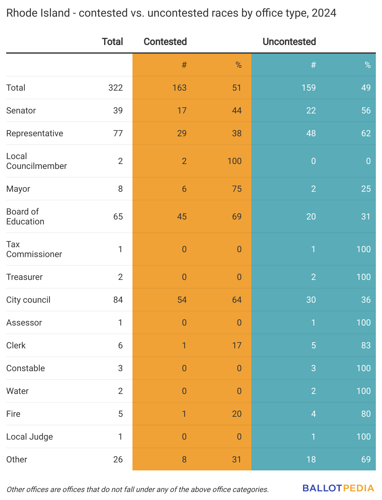Click the chart title text
382x500 pixels.
click(x=171, y=13)
